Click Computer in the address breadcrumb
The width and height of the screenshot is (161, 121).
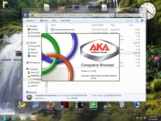click(44, 15)
